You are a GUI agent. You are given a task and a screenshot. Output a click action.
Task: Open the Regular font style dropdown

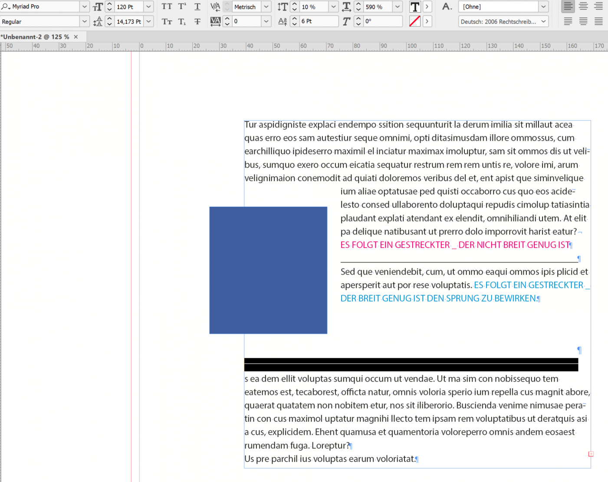tap(85, 21)
